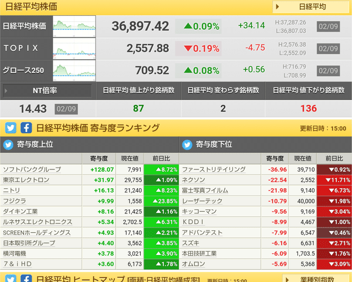
Task: Open ファーストリテイリング stock link
Action: (214, 169)
